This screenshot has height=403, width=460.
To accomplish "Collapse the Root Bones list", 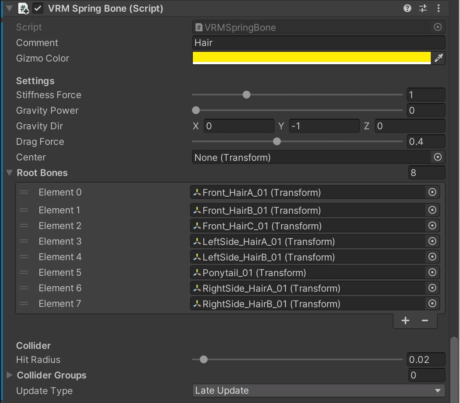I will coord(10,173).
